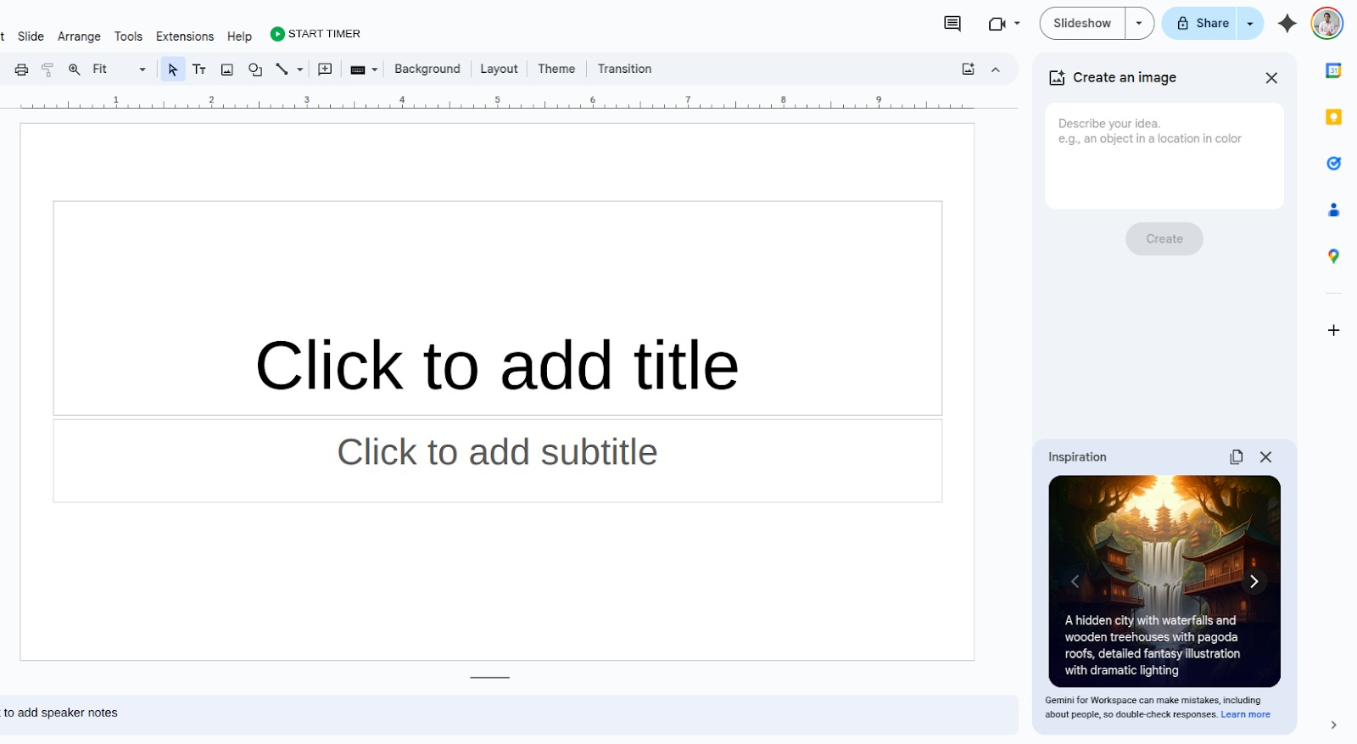
Task: Click the speaker notes area
Action: point(507,713)
